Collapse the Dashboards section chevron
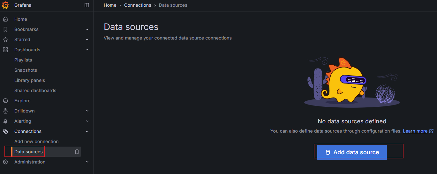Viewport: 437px width, 174px height. (x=87, y=50)
